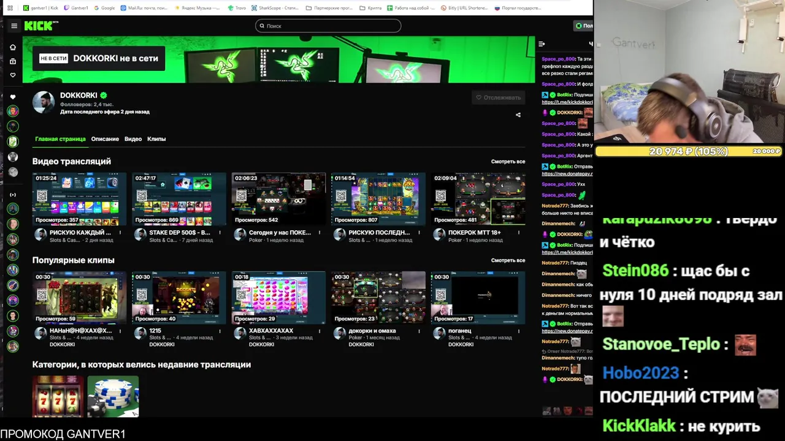Viewport: 785px width, 441px height.
Task: Click the Поиск search field
Action: pos(328,26)
